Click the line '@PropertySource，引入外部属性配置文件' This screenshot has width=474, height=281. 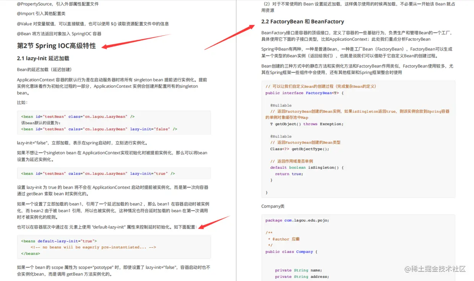(58, 4)
